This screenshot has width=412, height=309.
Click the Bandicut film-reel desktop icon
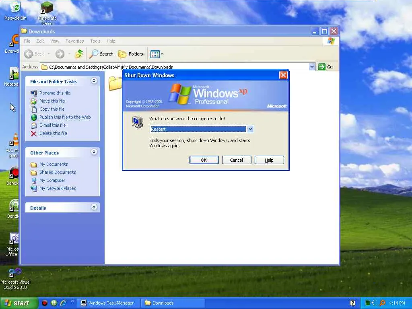[x=13, y=209]
